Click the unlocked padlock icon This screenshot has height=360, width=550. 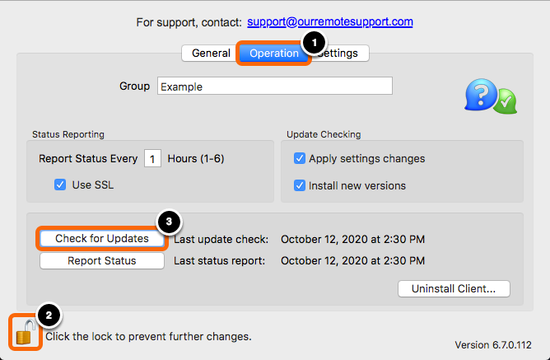click(26, 332)
